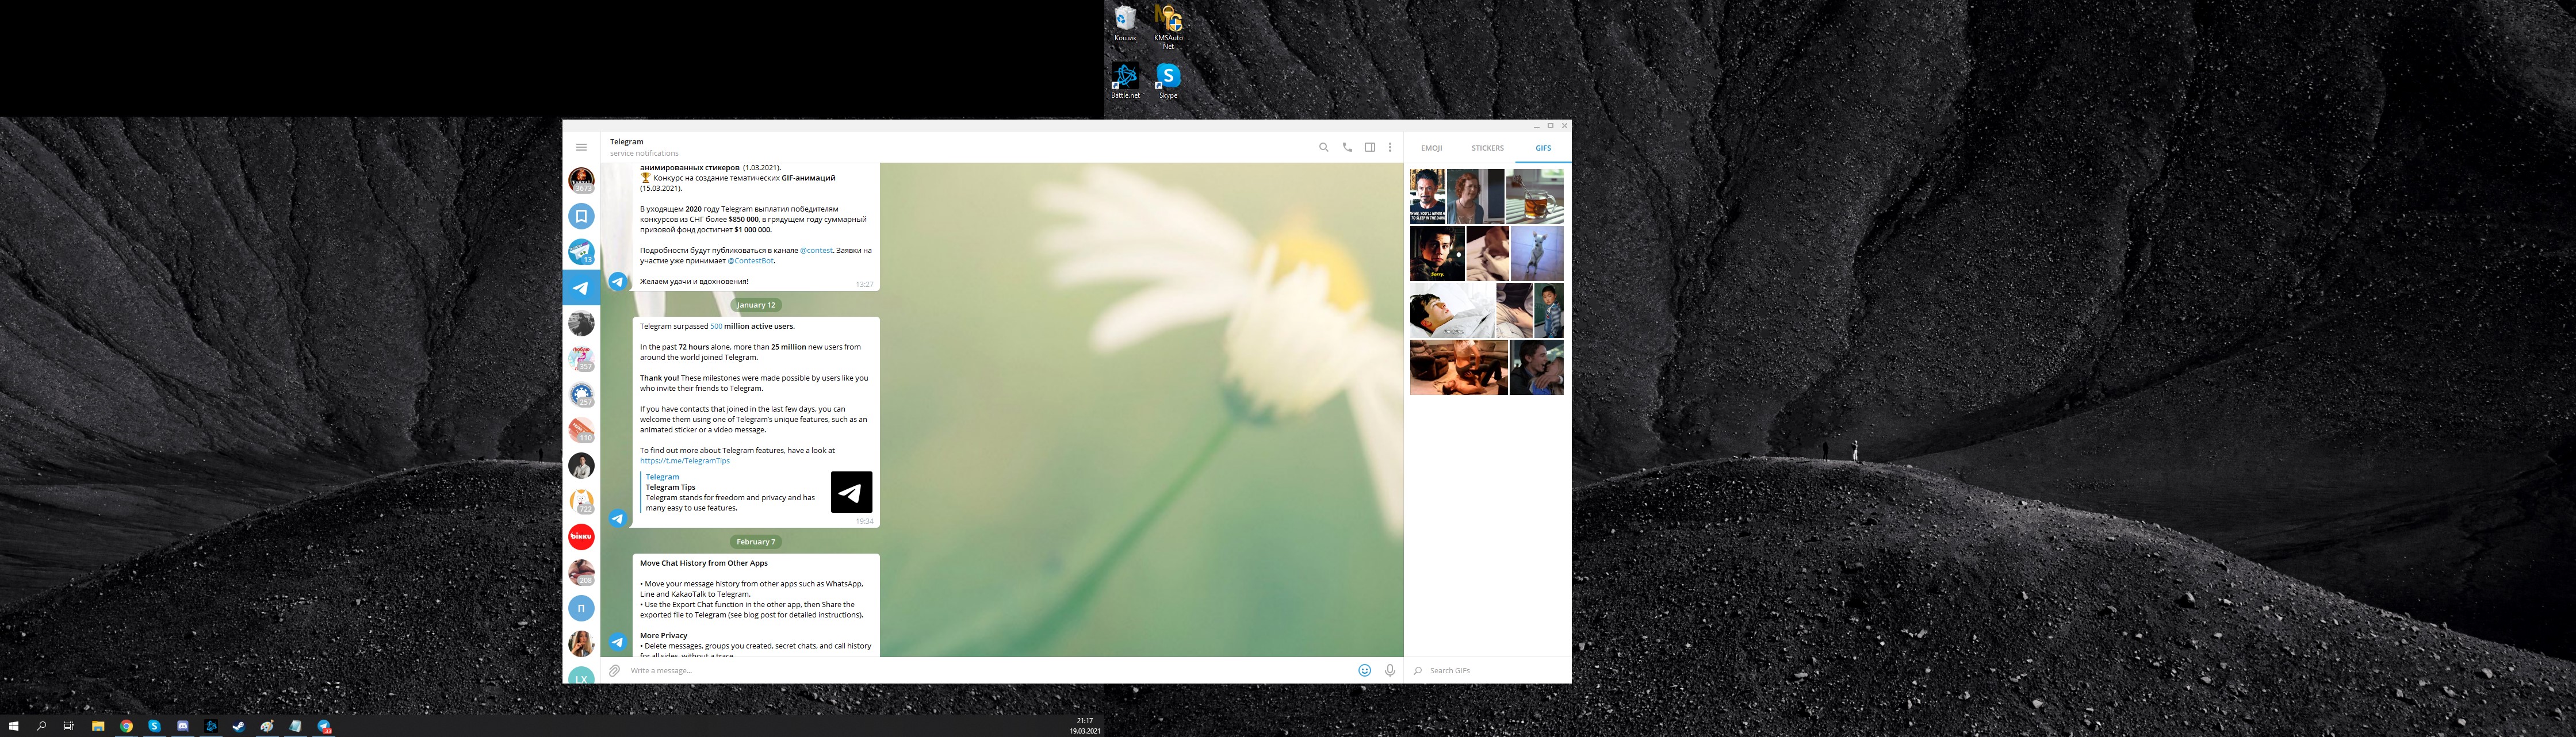Select the GIFS tab
The width and height of the screenshot is (2576, 737).
coord(1543,148)
